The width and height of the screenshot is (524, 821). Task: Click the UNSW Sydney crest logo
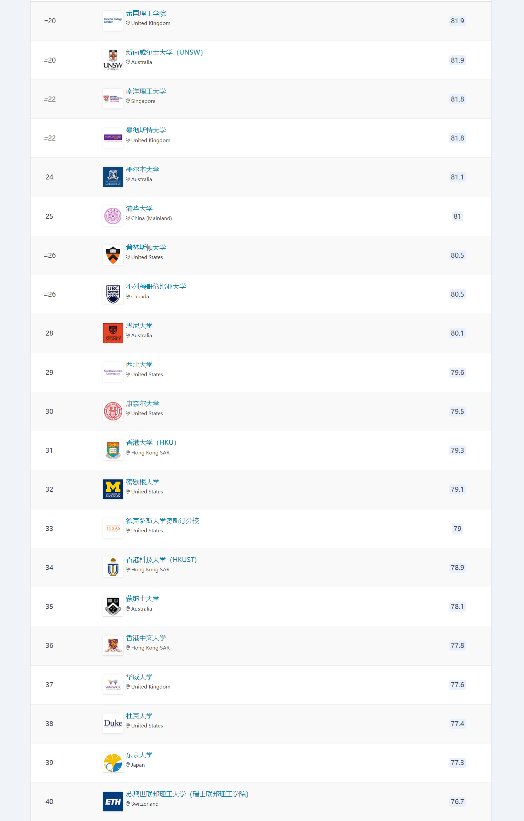coord(113,60)
